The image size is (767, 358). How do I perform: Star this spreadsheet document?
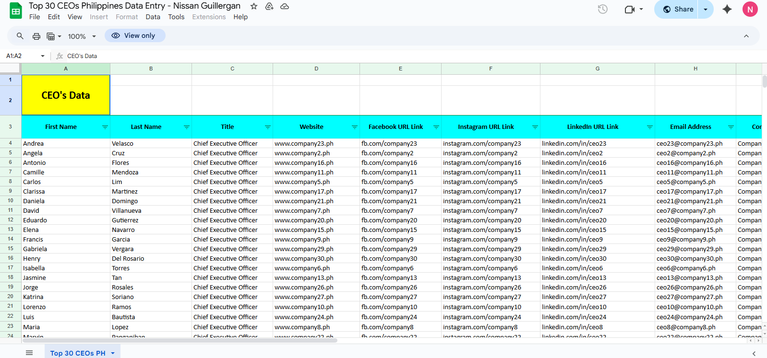[254, 6]
